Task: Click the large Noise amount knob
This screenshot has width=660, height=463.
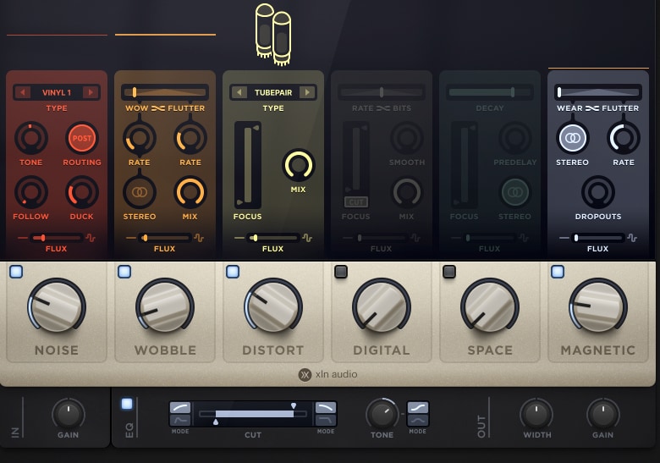Action: pyautogui.click(x=57, y=306)
